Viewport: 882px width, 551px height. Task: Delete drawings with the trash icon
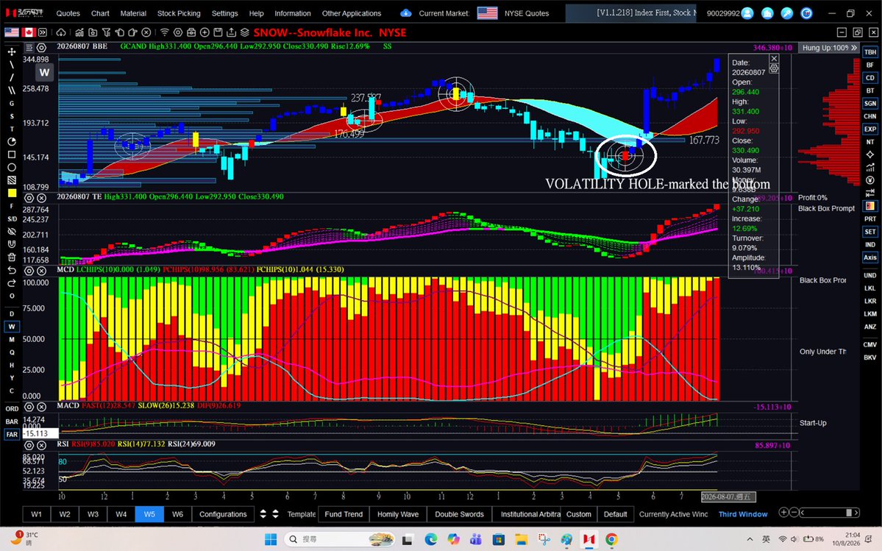tap(11, 257)
